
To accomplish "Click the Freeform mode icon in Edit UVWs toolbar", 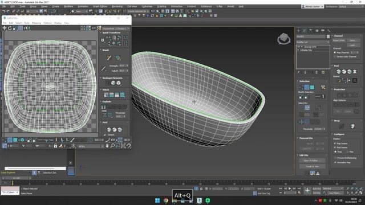I will tap(21, 28).
